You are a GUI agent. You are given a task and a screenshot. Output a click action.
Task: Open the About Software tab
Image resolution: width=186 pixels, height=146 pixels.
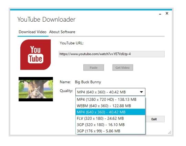(x=62, y=32)
